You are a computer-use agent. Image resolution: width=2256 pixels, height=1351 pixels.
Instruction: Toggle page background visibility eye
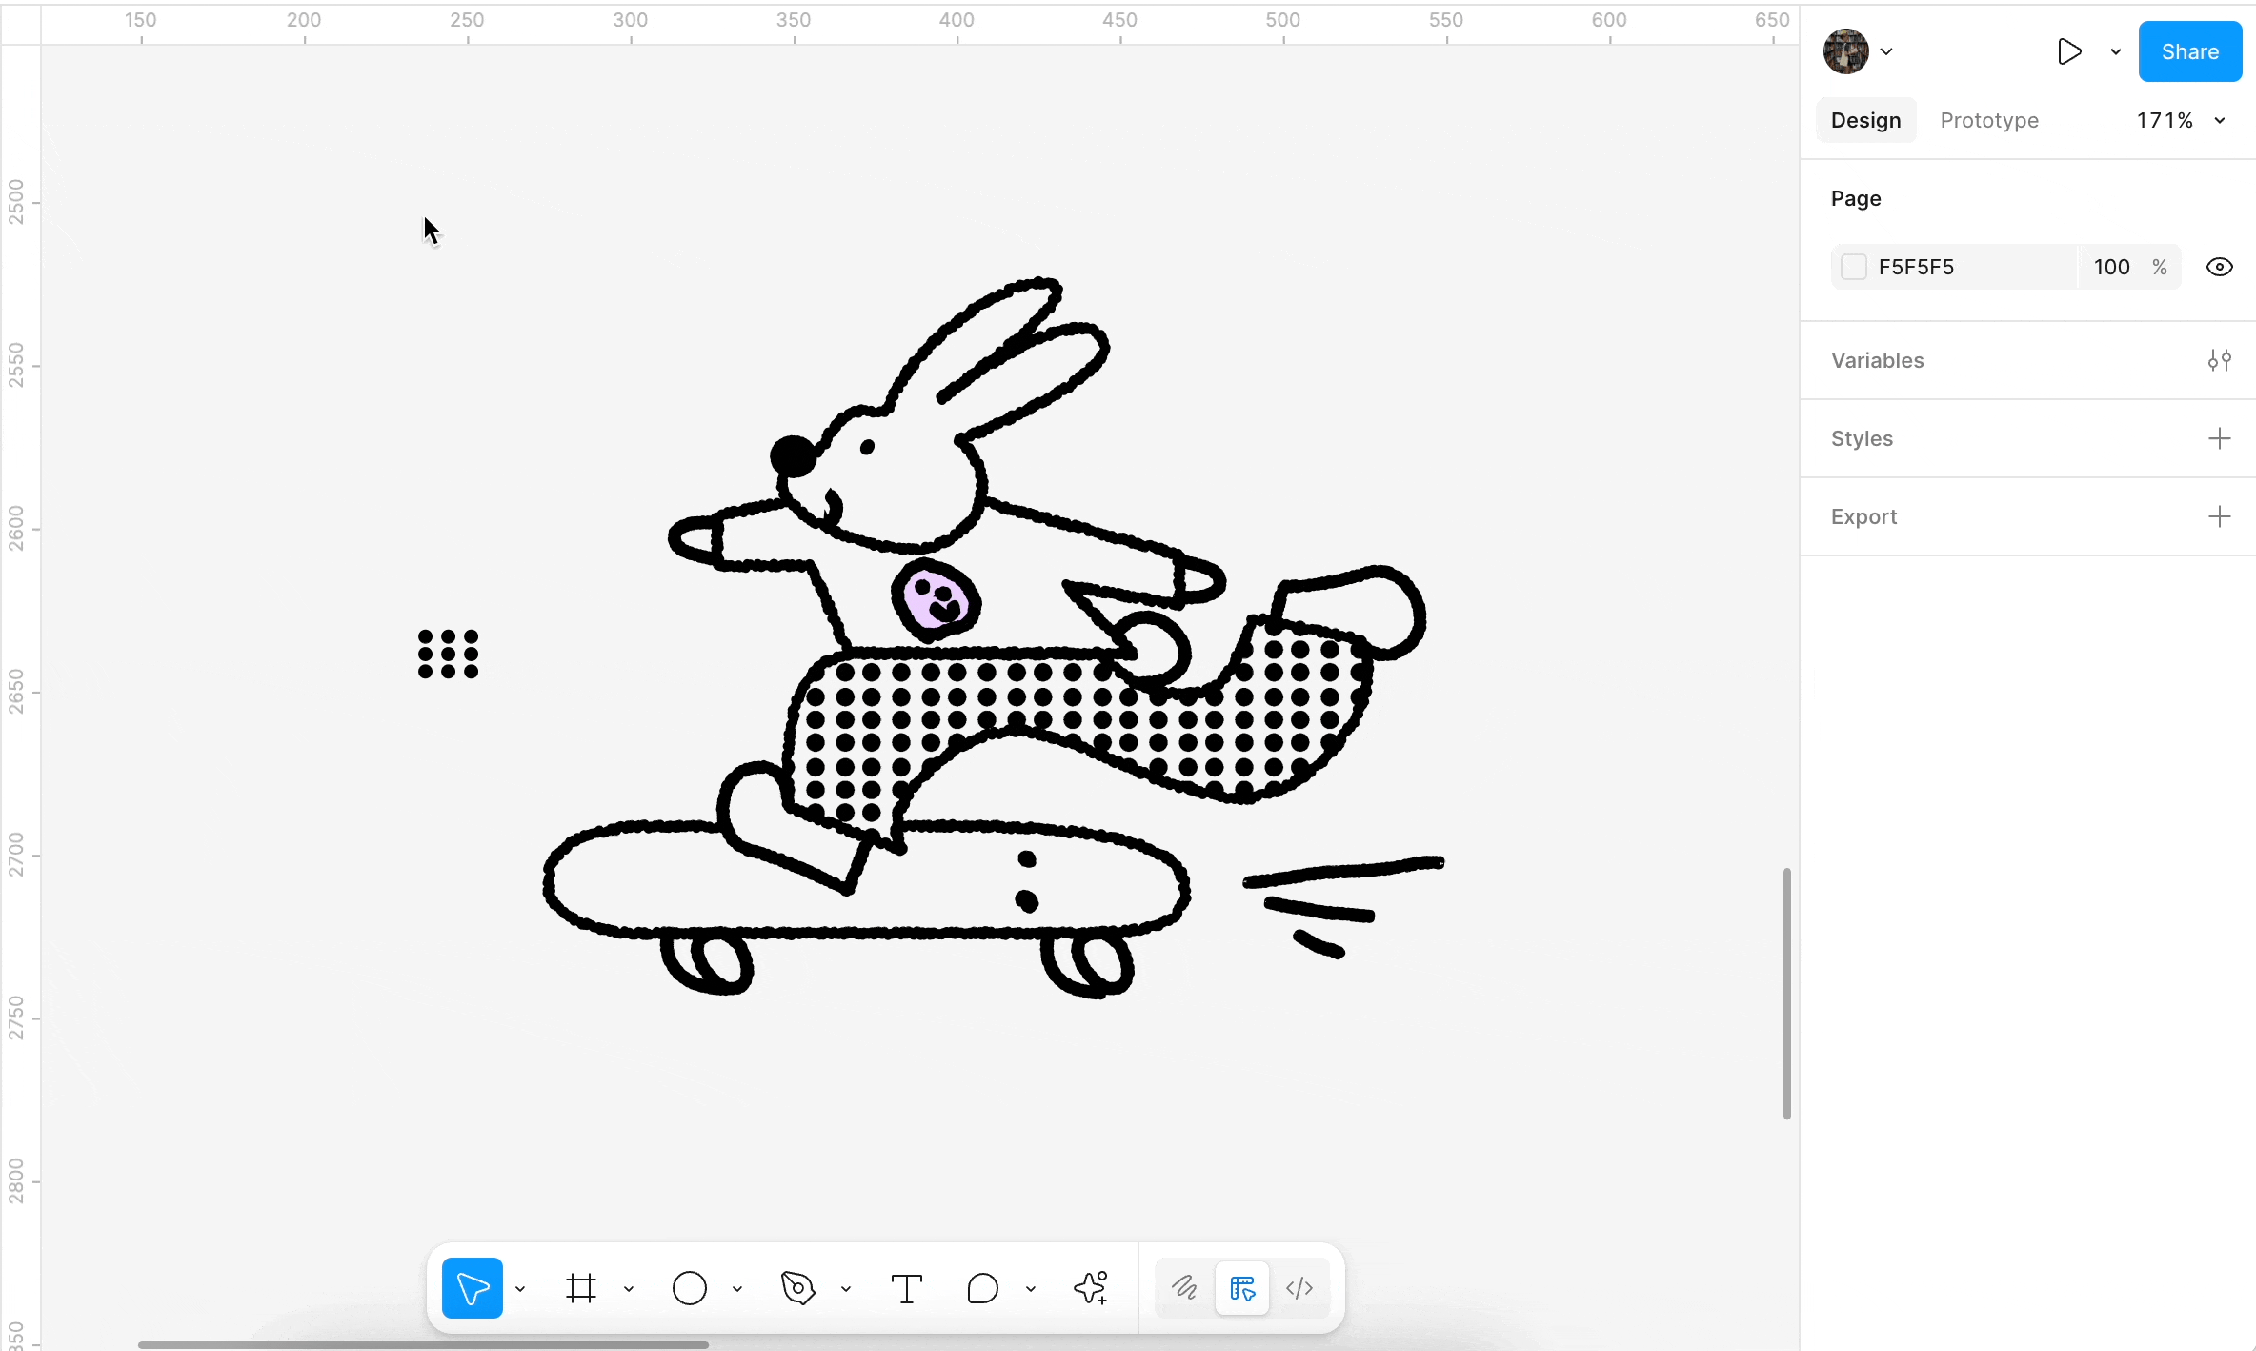tap(2219, 267)
